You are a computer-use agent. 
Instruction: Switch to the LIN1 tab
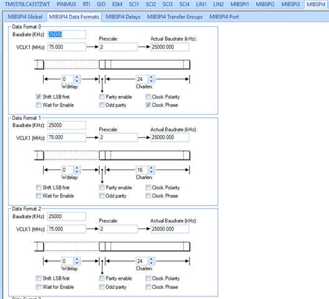coord(201,4)
